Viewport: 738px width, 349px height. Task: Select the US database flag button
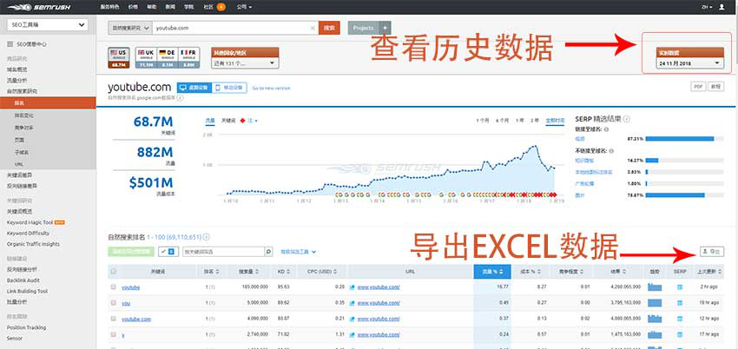(x=119, y=58)
